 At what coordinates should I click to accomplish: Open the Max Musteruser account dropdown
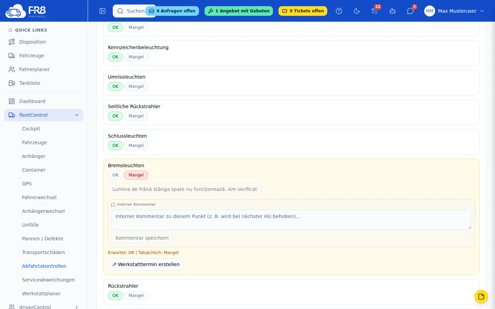(454, 11)
